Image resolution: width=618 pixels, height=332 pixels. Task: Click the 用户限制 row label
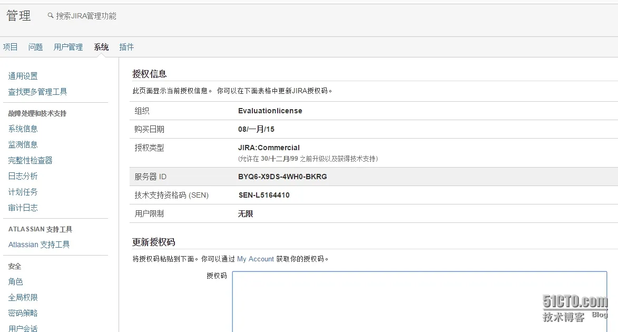click(150, 214)
